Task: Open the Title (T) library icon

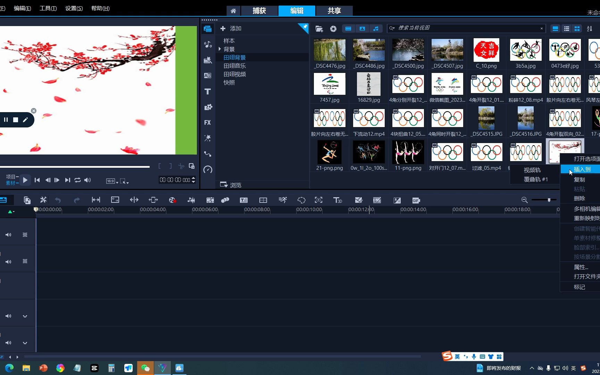Action: click(x=208, y=91)
